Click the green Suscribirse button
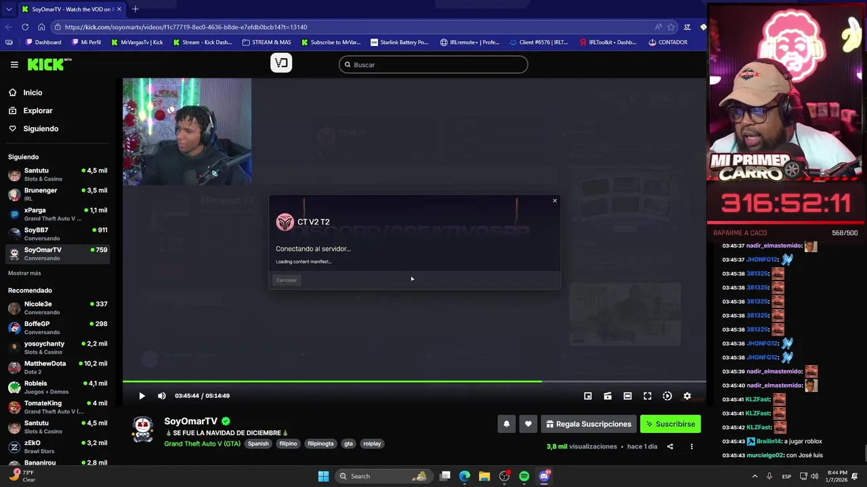Screen dimensions: 867x487 670,424
